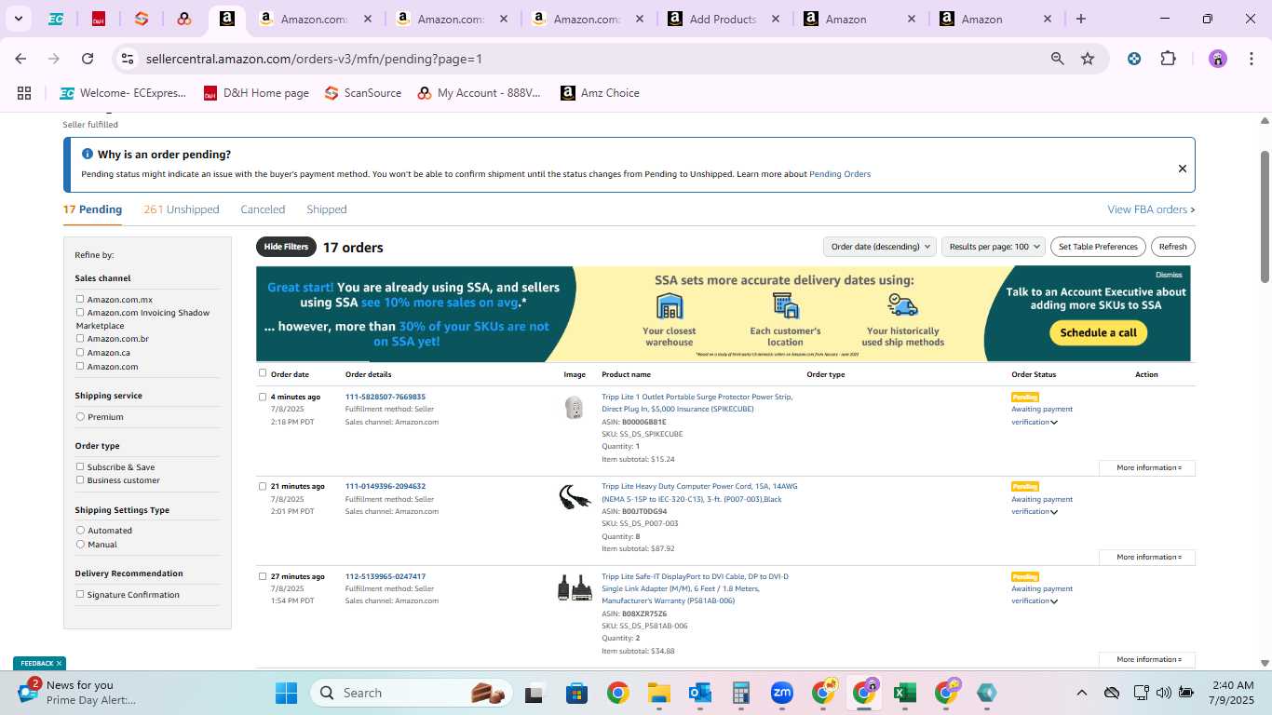The image size is (1272, 715).
Task: Open More information for DisplayPort cable order
Action: [1147, 659]
